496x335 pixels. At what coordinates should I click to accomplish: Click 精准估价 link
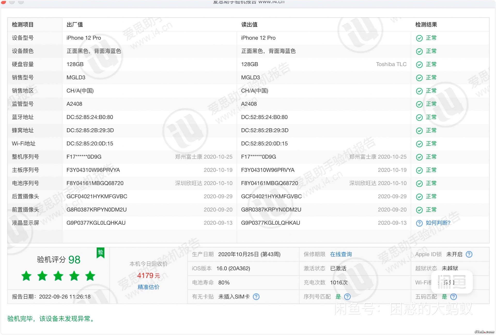pyautogui.click(x=148, y=287)
